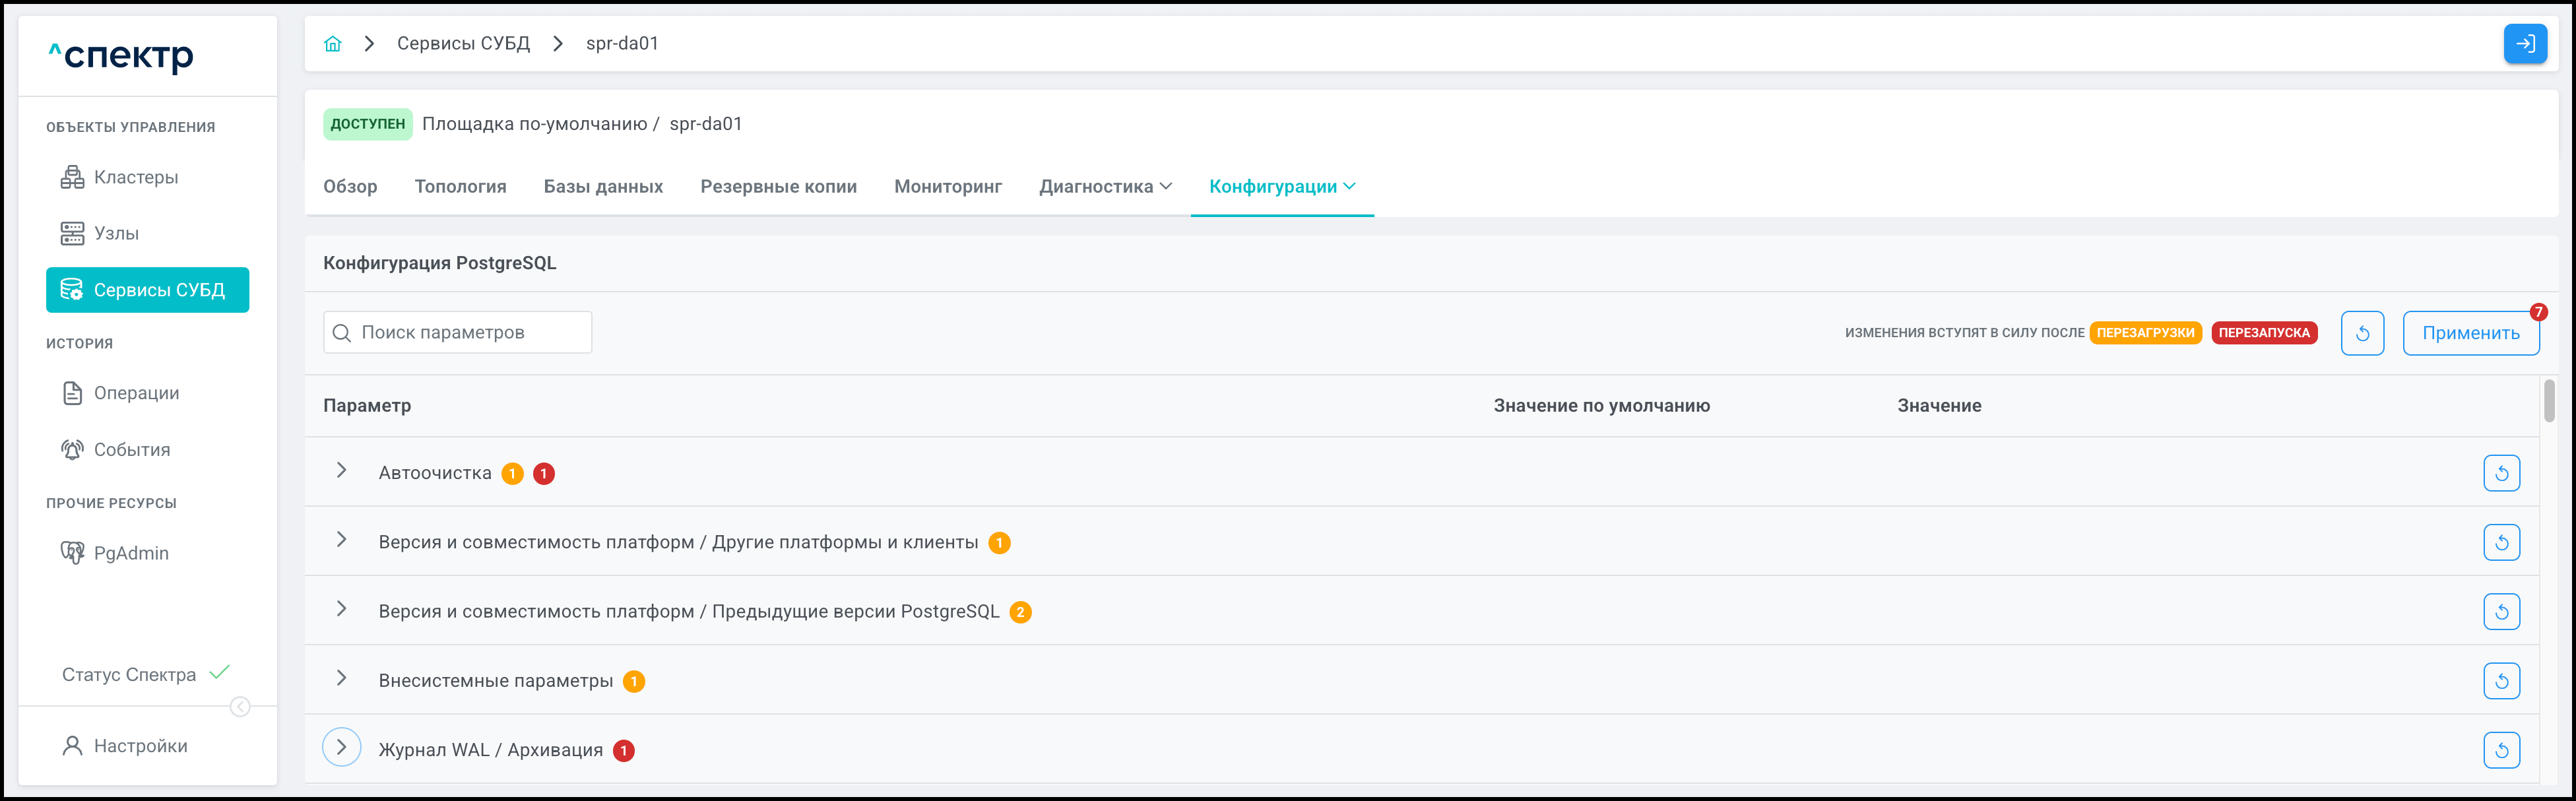Screen dimensions: 2576x801
Task: Collapse the sidebar with arrow toggle
Action: (x=240, y=707)
